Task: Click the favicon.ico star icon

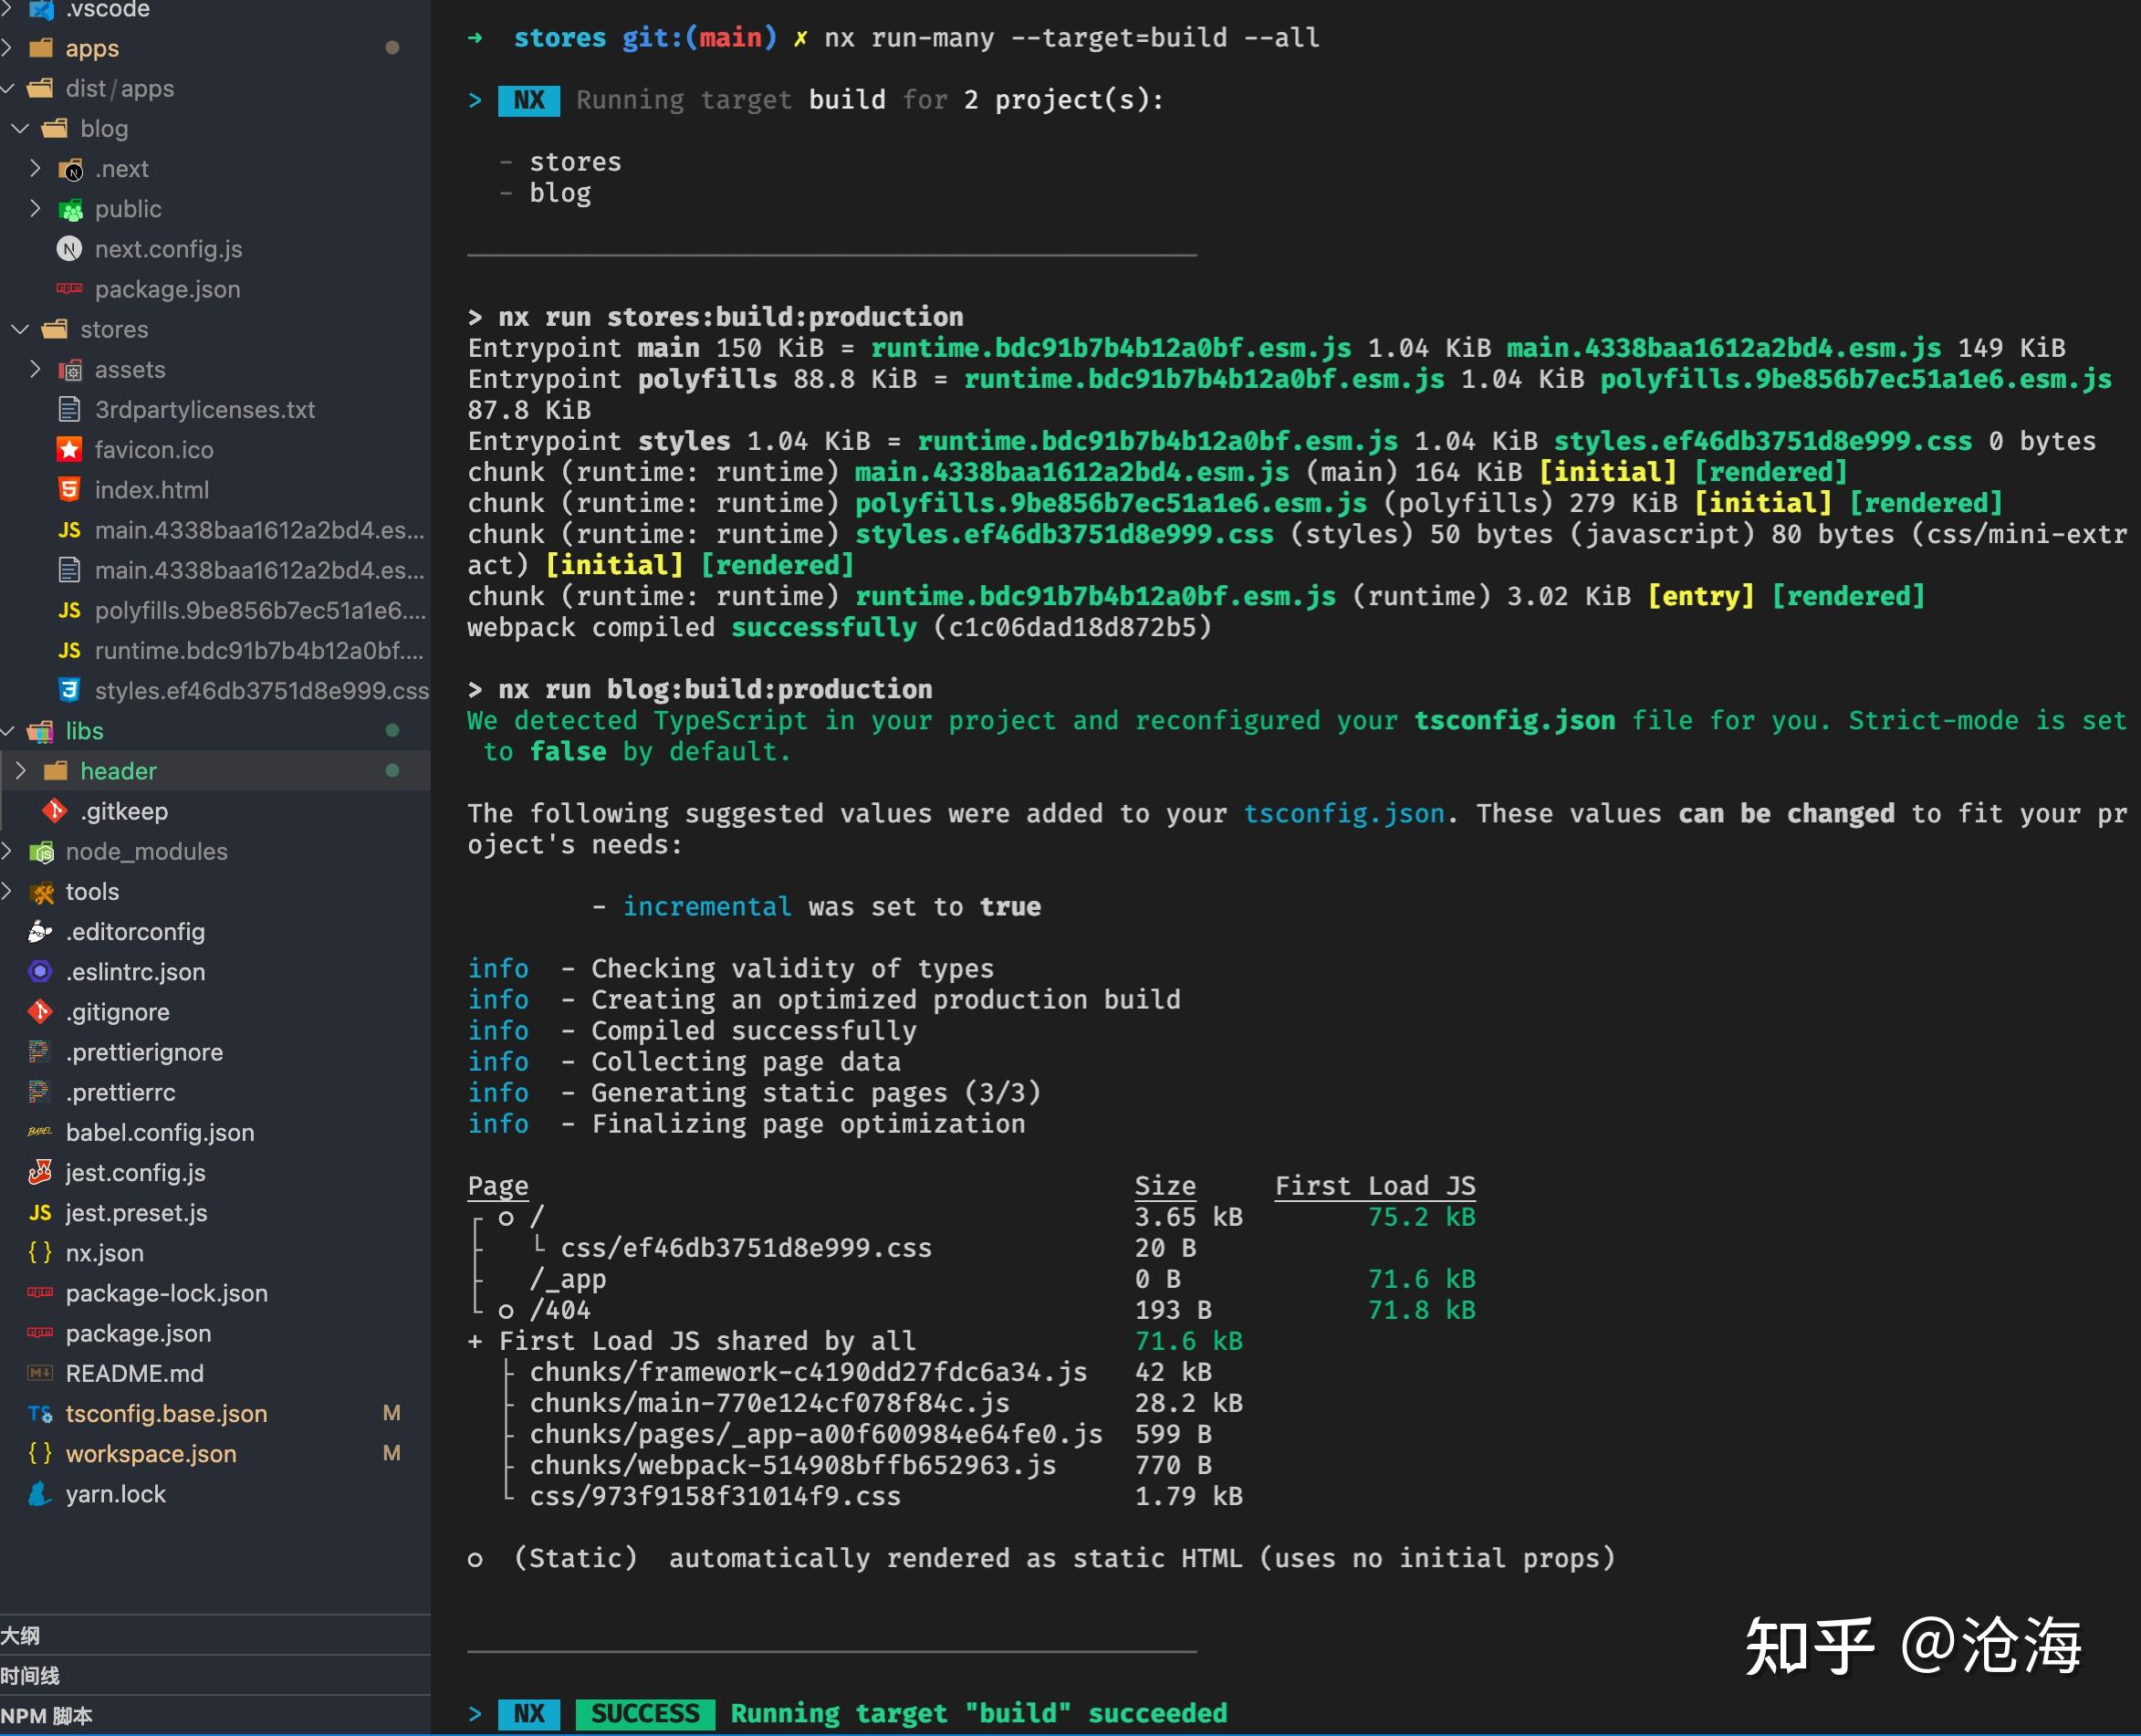Action: [69, 450]
